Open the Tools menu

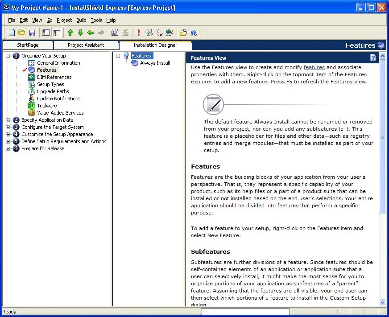tap(96, 20)
